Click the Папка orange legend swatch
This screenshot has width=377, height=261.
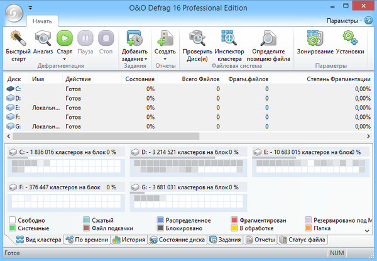point(309,228)
